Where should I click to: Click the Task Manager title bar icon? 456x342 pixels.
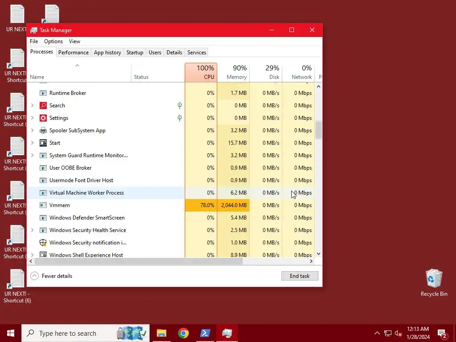pos(34,30)
